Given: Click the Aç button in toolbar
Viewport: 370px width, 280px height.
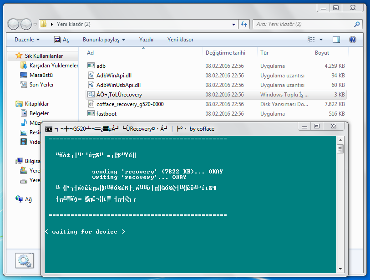Looking at the screenshot, I should click(x=62, y=40).
